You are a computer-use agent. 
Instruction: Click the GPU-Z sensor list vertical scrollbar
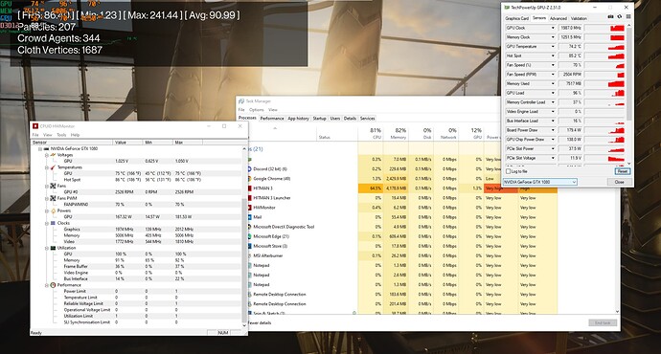(x=629, y=95)
